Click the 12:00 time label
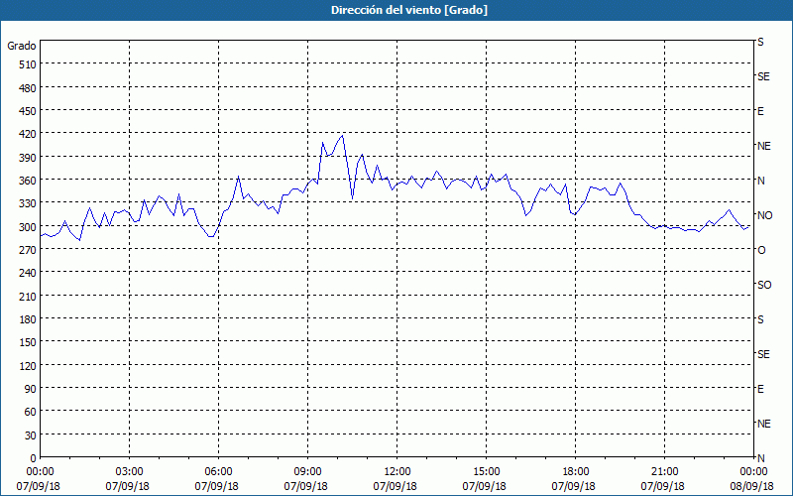This screenshot has height=496, width=793. tap(397, 472)
